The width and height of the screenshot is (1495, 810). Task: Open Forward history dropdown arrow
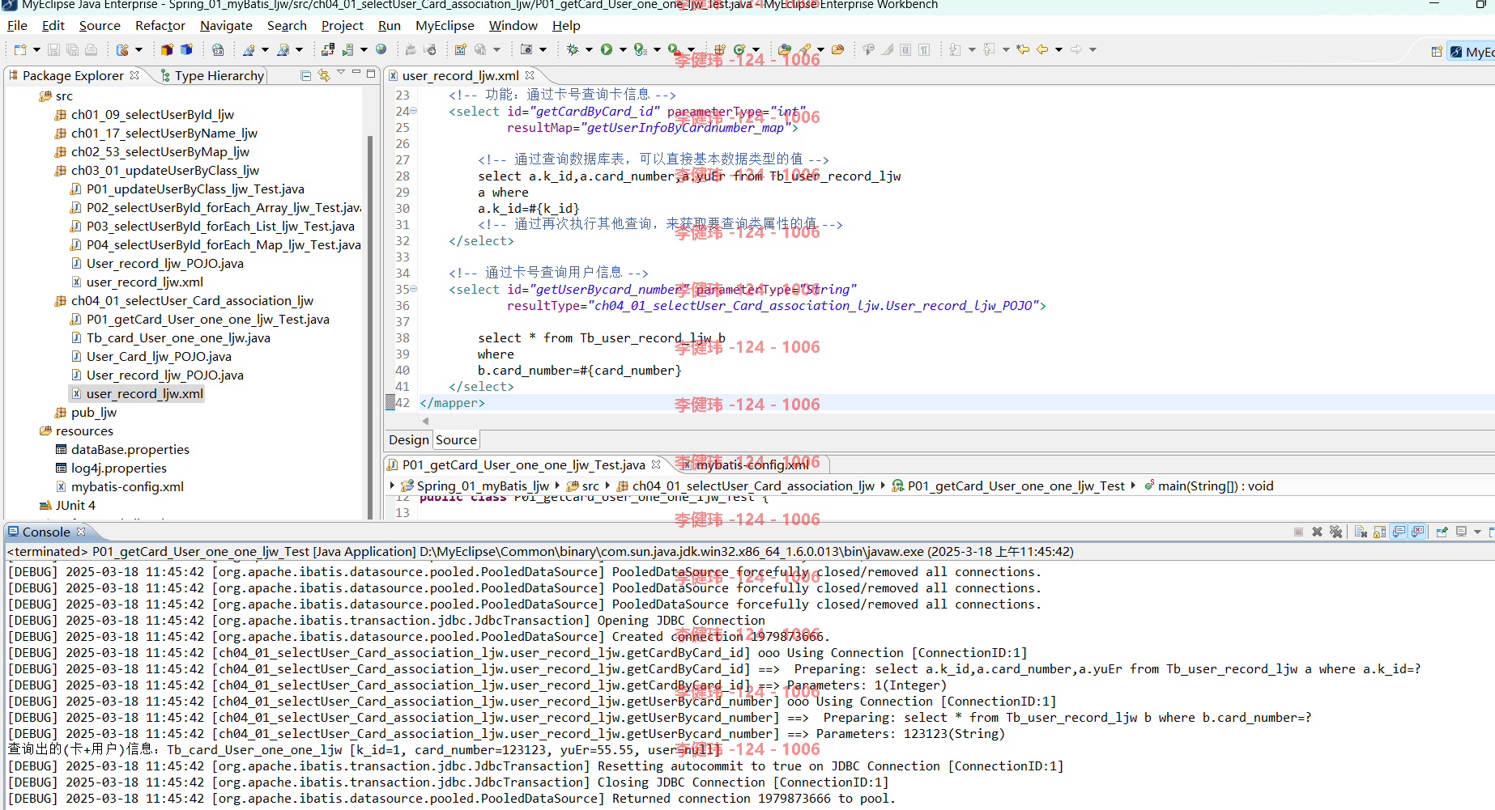tap(1092, 50)
